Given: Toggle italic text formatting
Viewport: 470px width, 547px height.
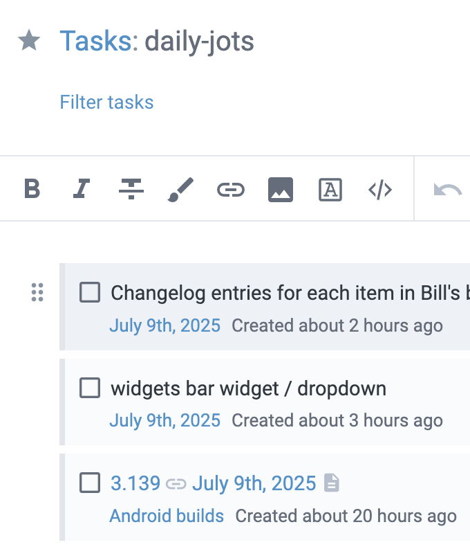Looking at the screenshot, I should 82,189.
